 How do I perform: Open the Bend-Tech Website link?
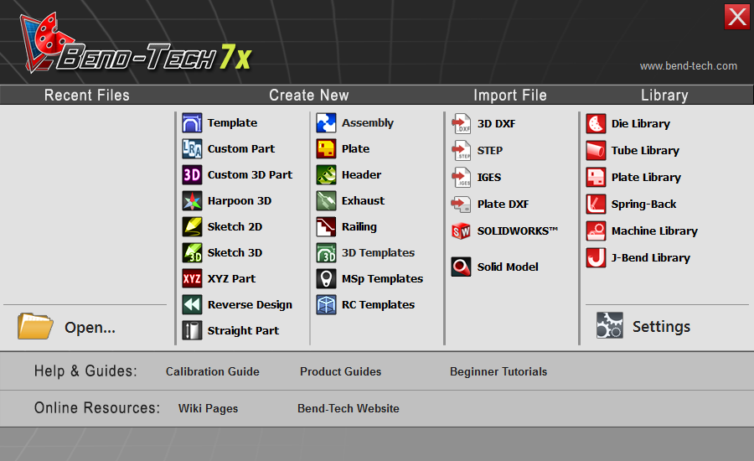(349, 408)
